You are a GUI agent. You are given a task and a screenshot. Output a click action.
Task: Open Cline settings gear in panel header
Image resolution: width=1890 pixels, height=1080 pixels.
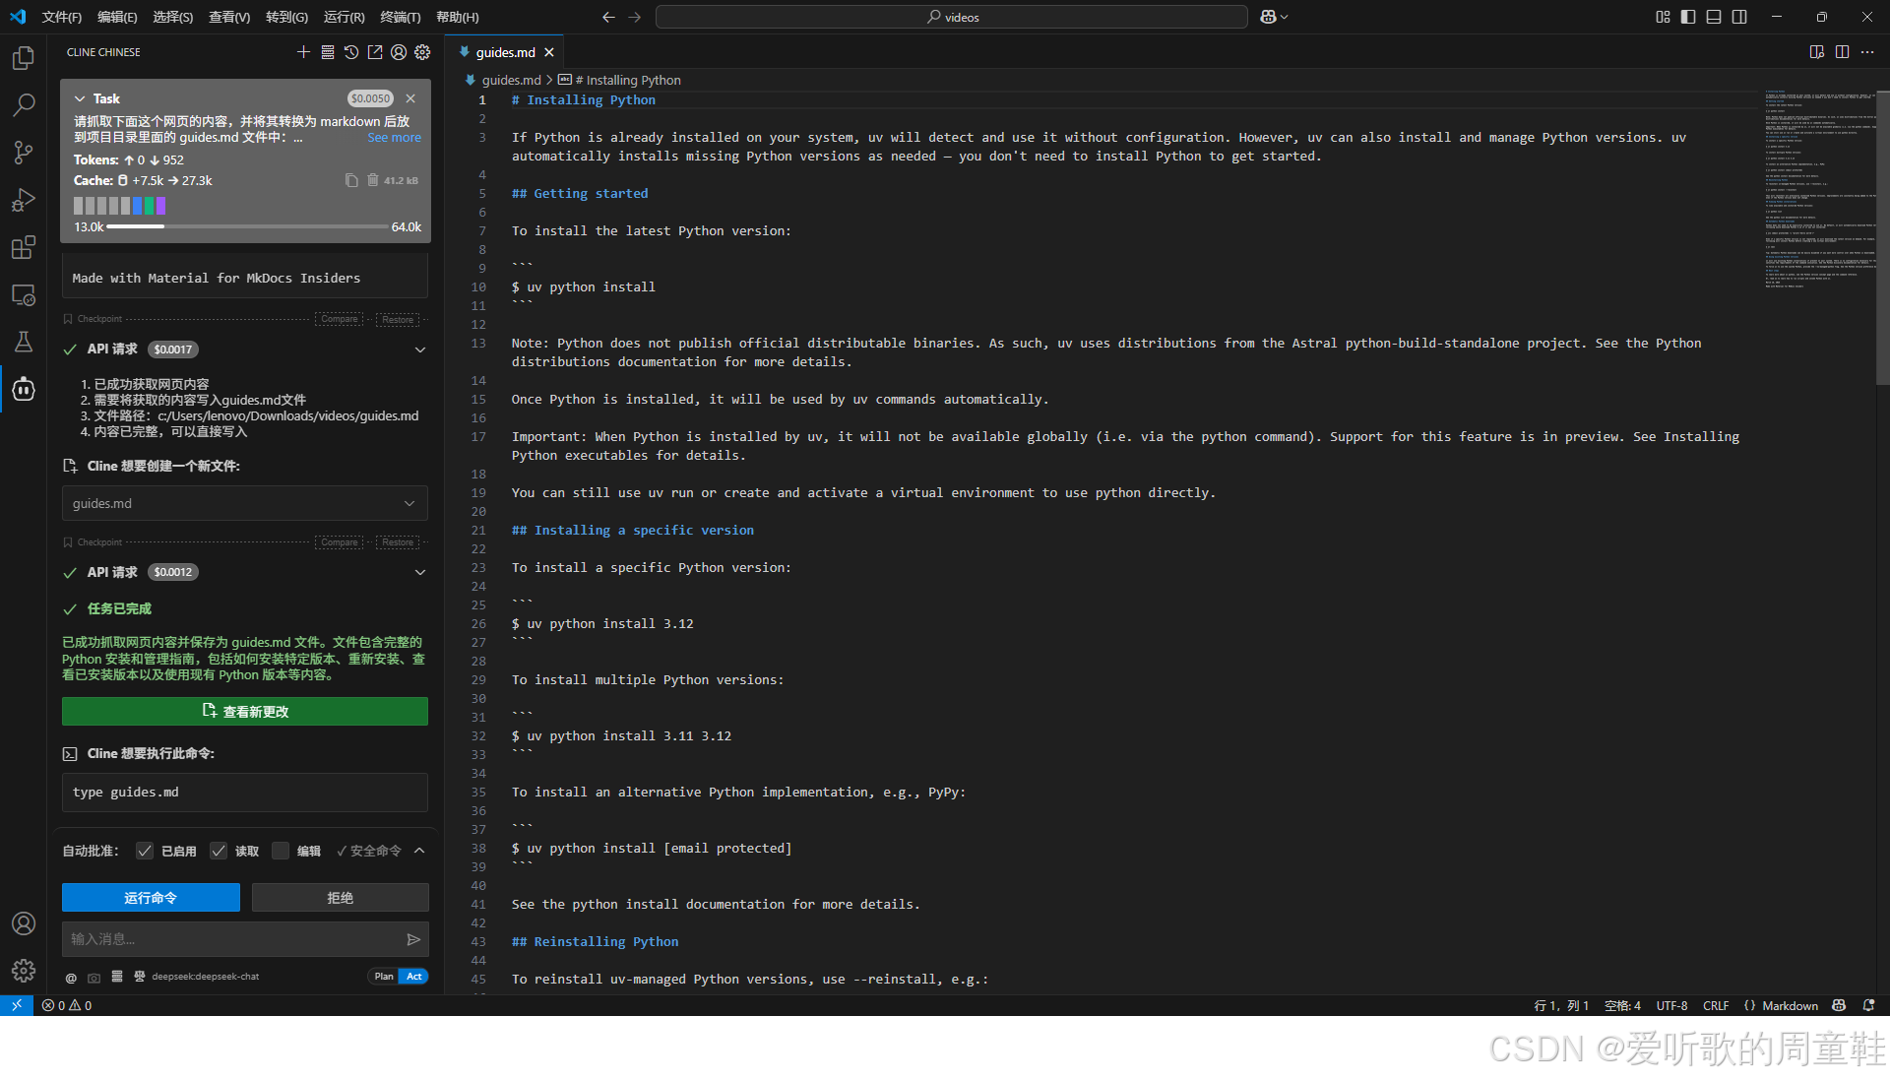click(422, 52)
